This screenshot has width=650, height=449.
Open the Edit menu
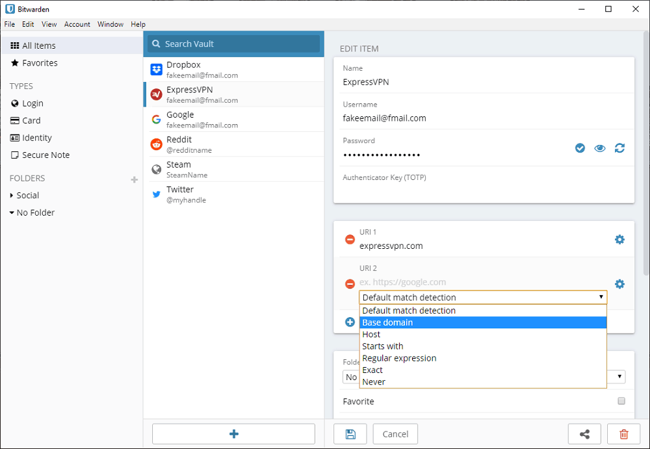[x=28, y=24]
